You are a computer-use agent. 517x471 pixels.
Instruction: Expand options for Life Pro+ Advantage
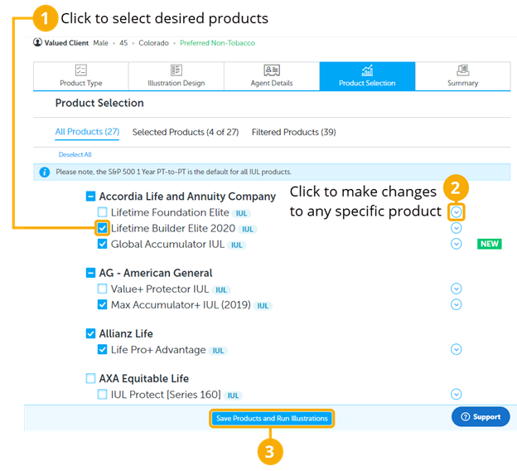click(x=456, y=349)
